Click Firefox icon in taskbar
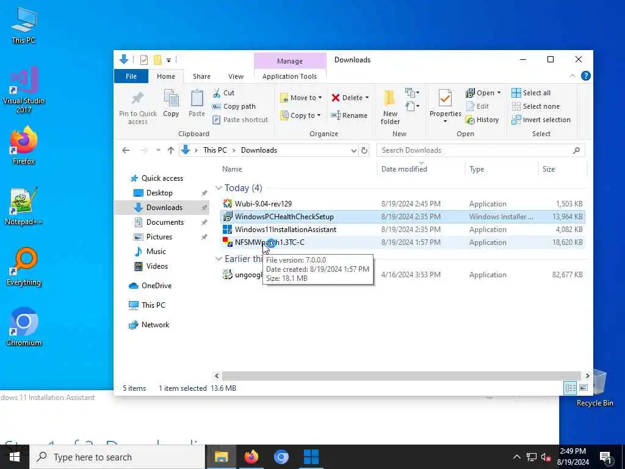This screenshot has height=469, width=625. (x=251, y=457)
